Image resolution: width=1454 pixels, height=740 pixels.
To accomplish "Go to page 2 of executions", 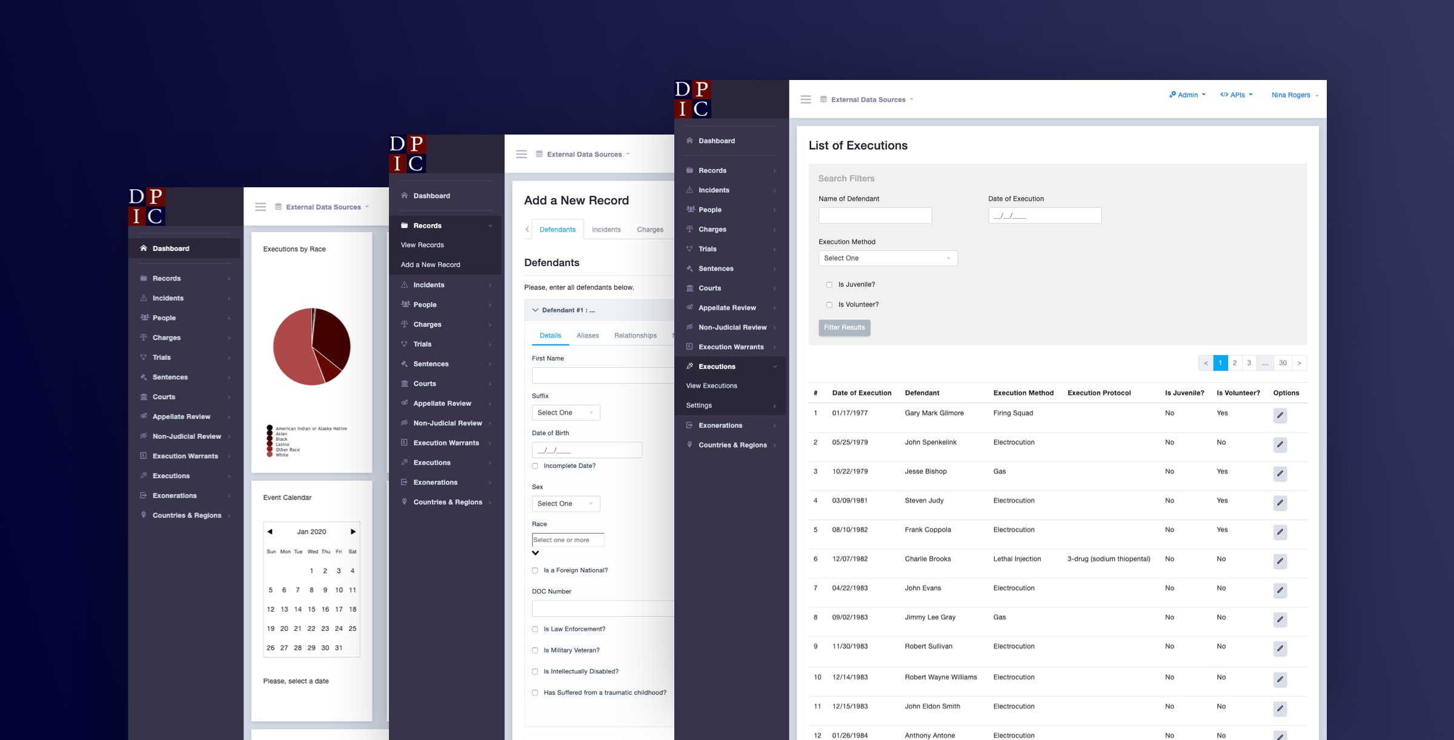I will click(1235, 363).
